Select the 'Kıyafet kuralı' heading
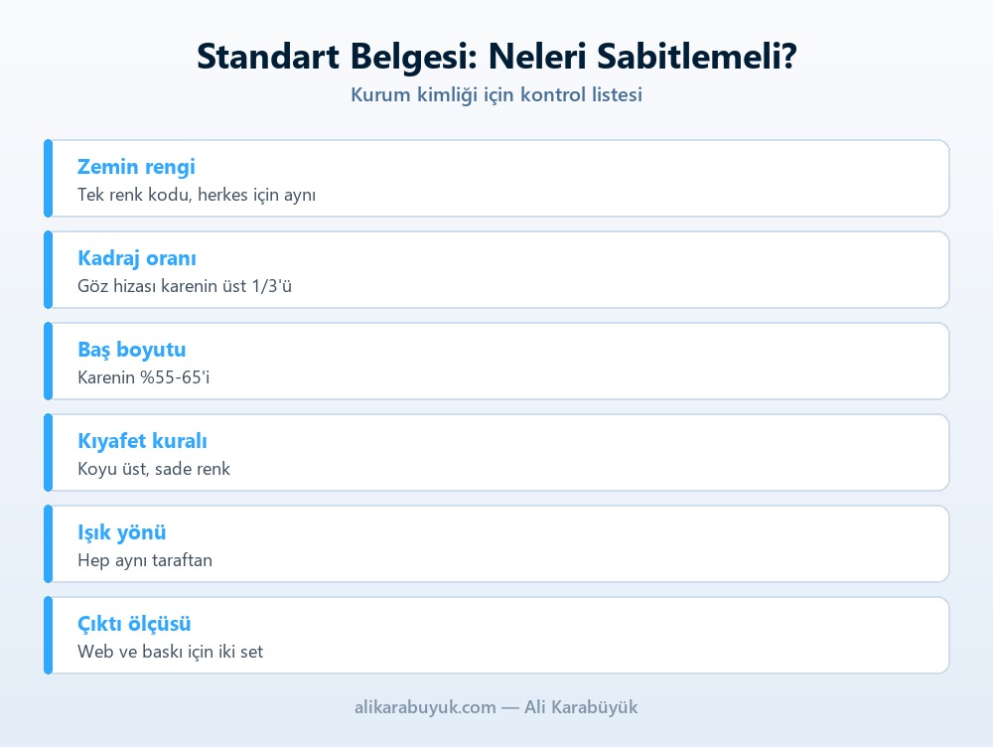993x747 pixels. (142, 441)
